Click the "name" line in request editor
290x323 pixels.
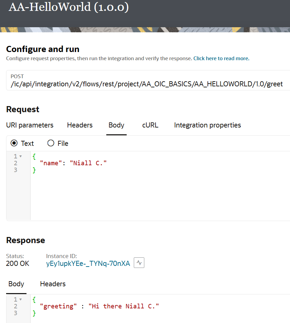pos(73,163)
